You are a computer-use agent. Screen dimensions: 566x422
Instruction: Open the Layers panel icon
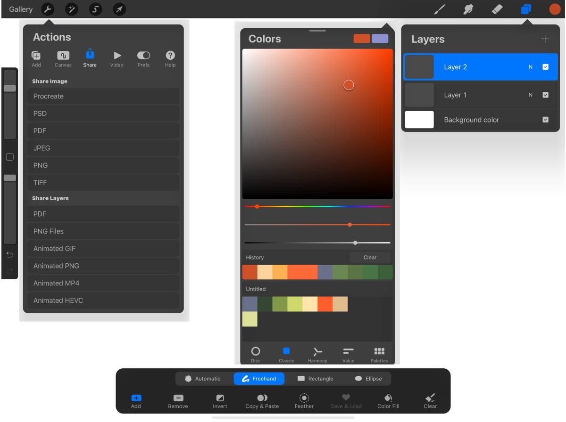pyautogui.click(x=526, y=9)
